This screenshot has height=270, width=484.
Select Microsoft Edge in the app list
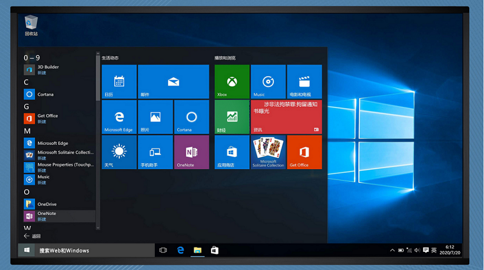pyautogui.click(x=59, y=143)
